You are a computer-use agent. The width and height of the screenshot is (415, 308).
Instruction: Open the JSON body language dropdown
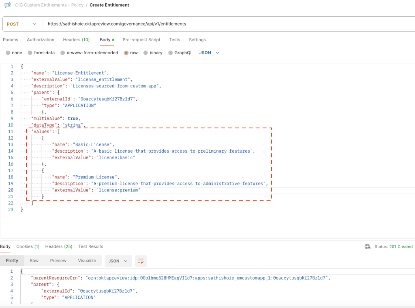point(209,53)
